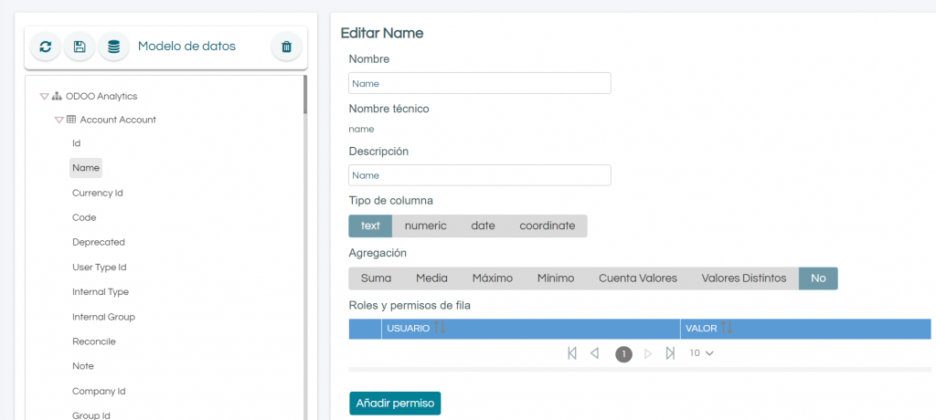
Task: Click the Añadir permiso button
Action: (395, 404)
